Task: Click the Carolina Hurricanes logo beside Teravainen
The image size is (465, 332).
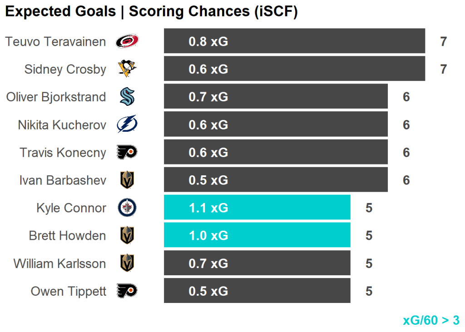Action: (x=127, y=42)
